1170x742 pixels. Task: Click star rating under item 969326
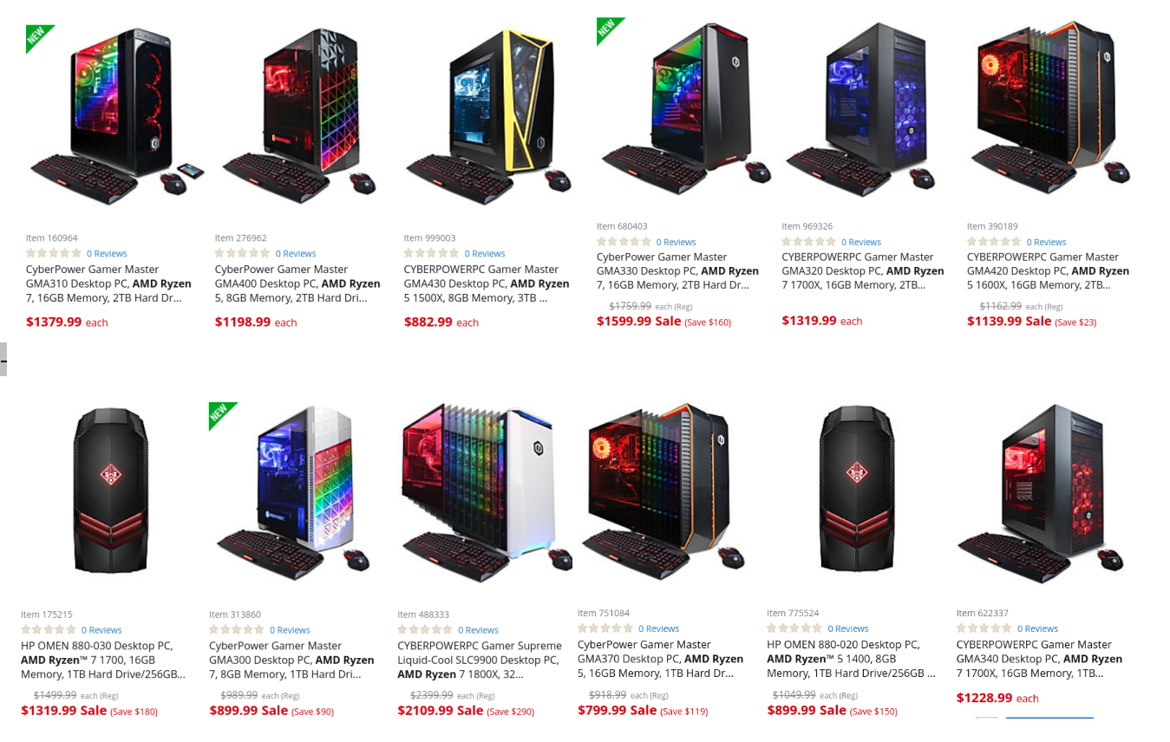[x=808, y=242]
